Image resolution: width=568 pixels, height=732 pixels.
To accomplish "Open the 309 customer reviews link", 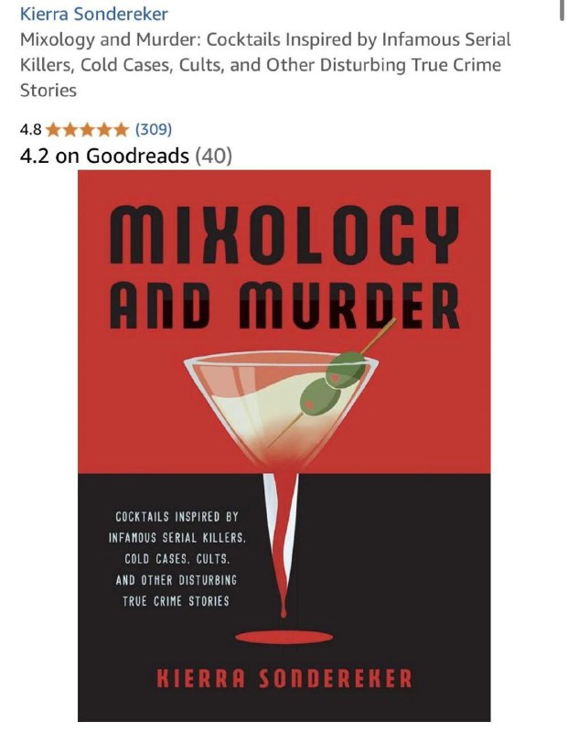I will [154, 129].
